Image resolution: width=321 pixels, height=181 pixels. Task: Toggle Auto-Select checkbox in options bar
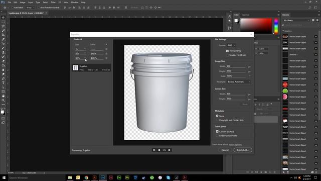coord(12,8)
